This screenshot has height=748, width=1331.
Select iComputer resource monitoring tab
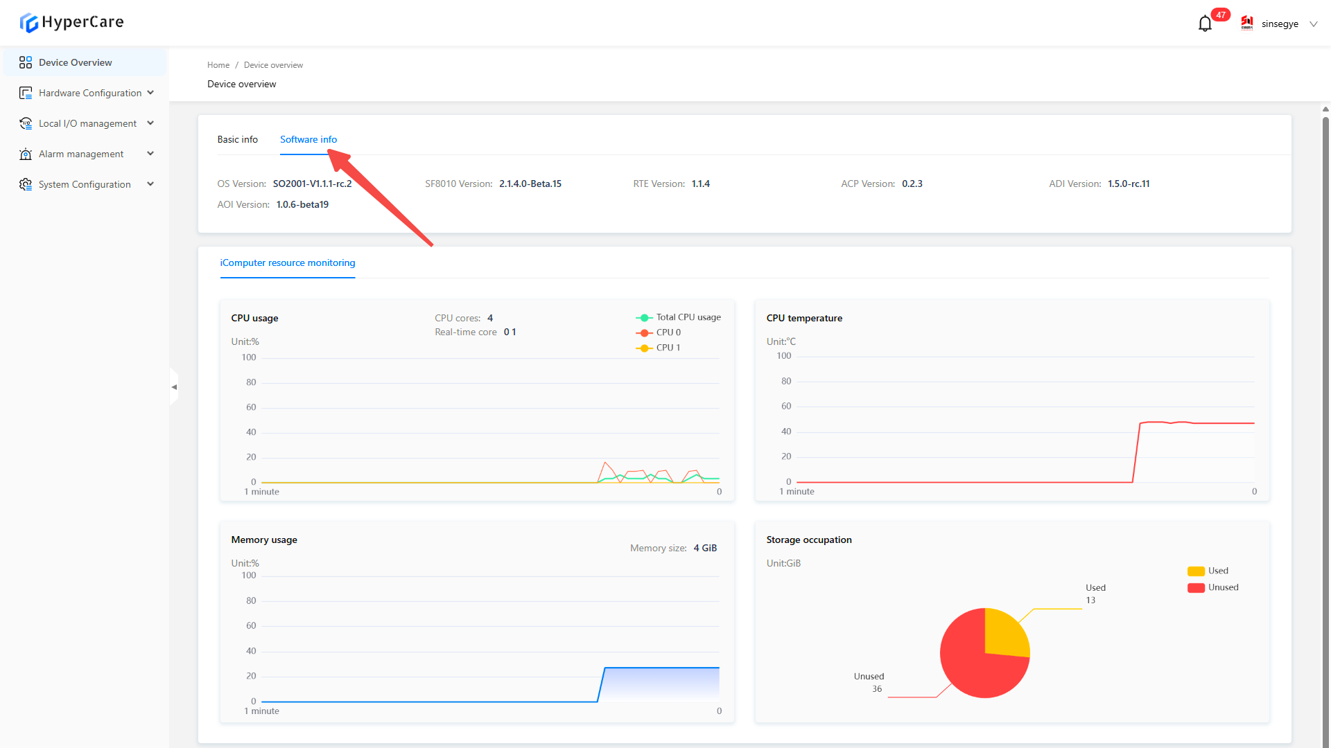coord(287,262)
